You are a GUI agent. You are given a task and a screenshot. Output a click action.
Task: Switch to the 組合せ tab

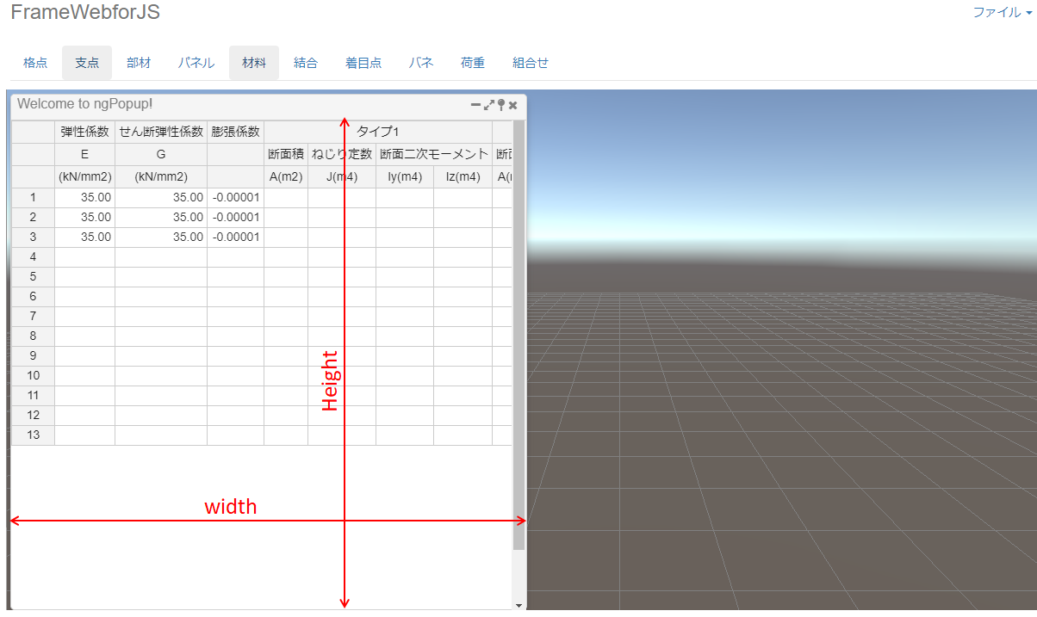coord(529,62)
